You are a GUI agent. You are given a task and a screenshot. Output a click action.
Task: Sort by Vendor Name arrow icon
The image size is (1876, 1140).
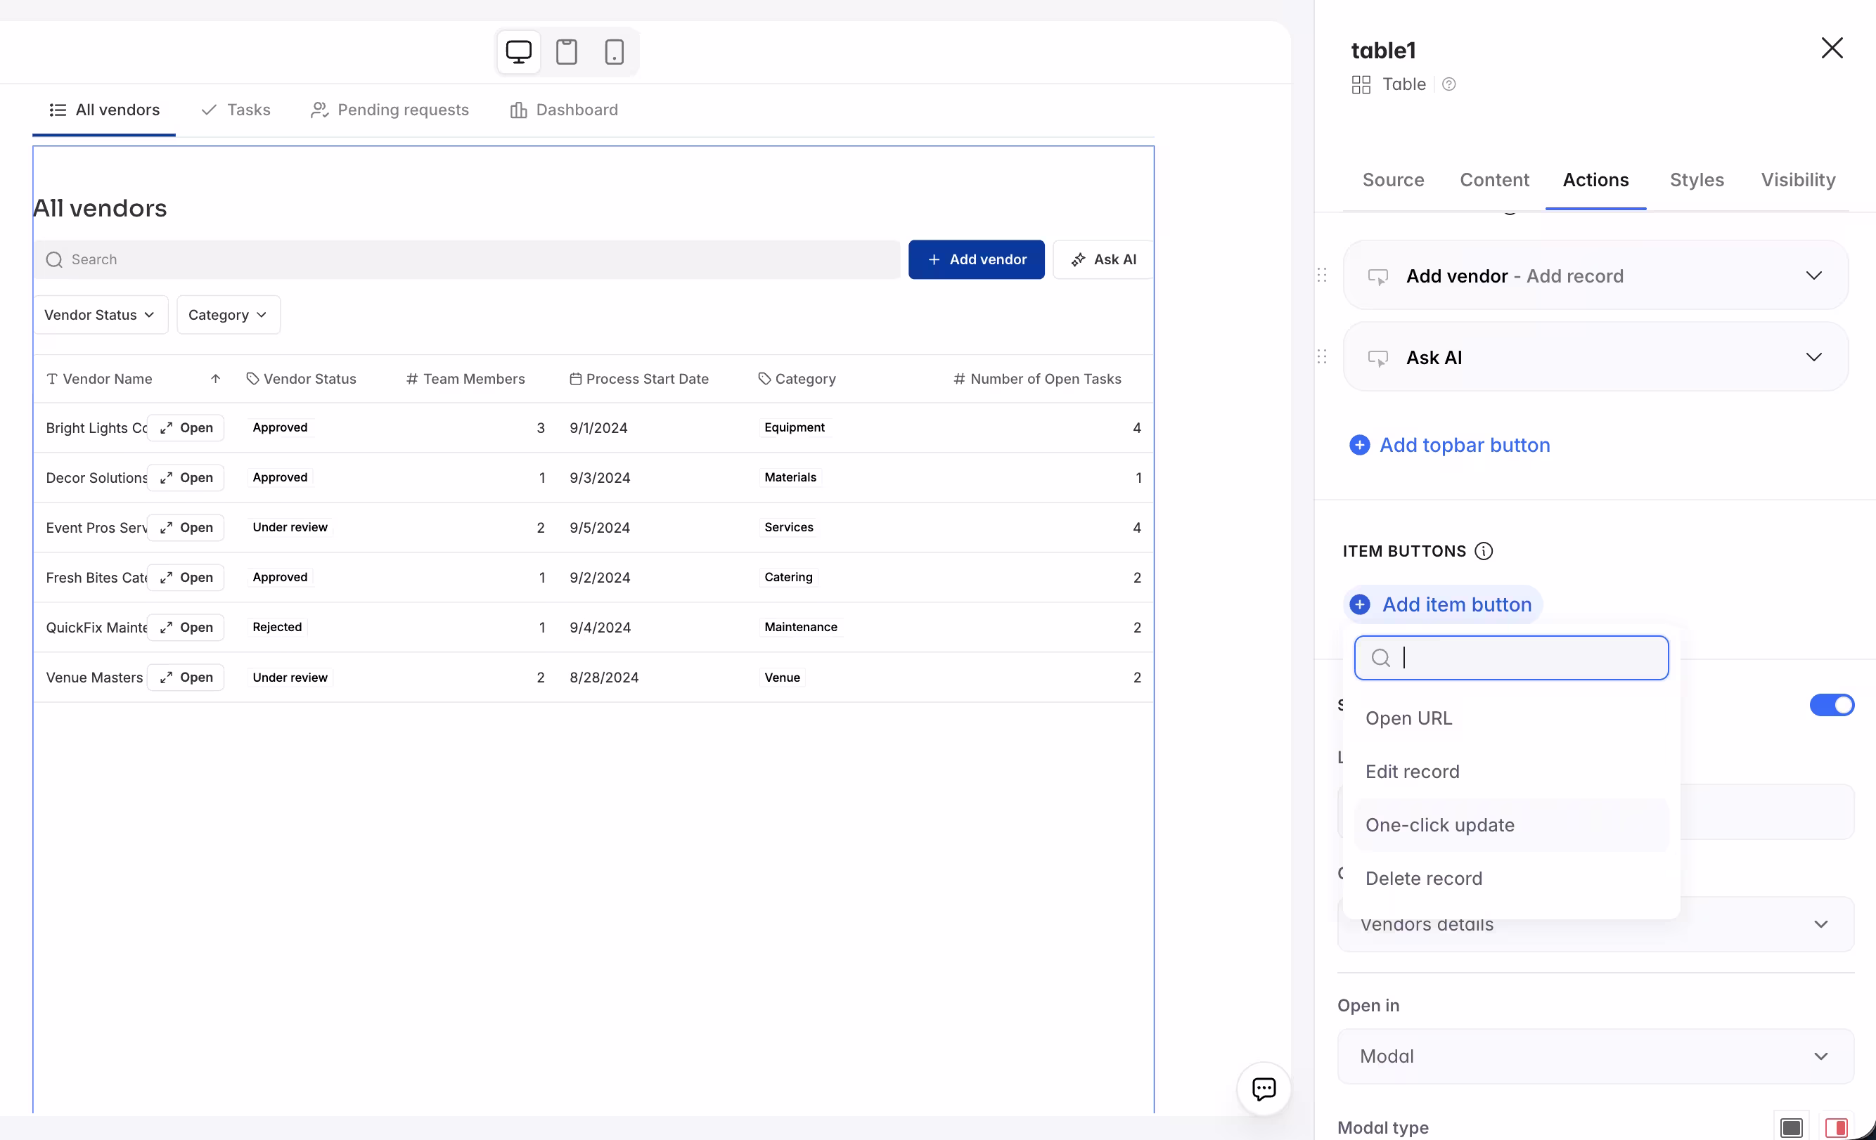(215, 379)
